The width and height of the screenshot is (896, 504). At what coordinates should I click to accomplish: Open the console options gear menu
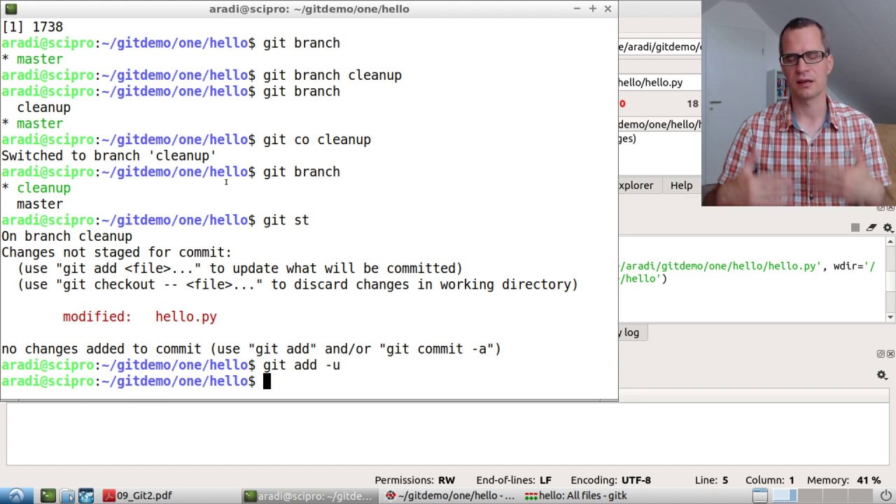click(888, 227)
